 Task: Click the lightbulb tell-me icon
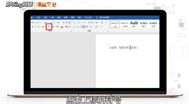pyautogui.click(x=97, y=18)
